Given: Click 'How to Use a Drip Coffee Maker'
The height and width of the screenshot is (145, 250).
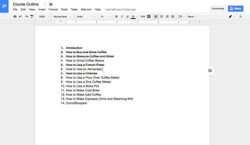Looking at the screenshot, I should [x=88, y=82].
